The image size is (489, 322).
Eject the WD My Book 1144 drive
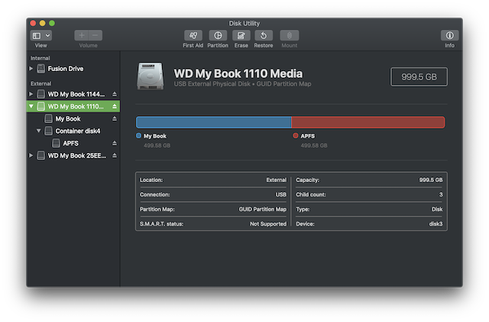coord(115,94)
